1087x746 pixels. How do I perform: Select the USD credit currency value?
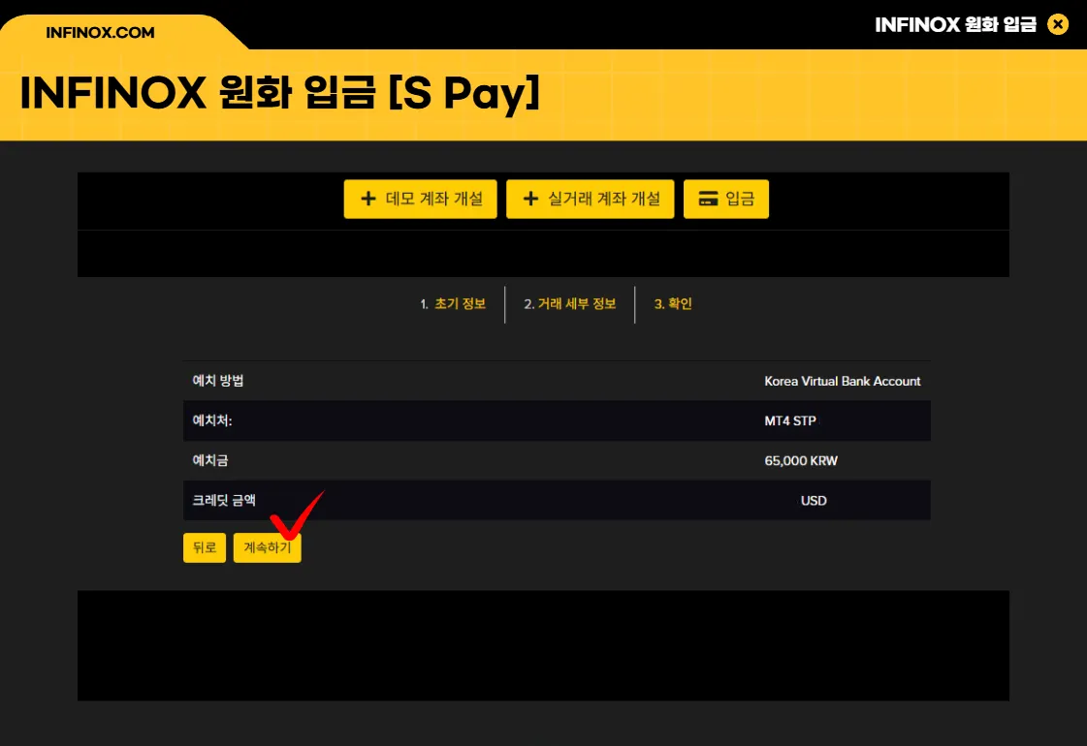point(814,501)
